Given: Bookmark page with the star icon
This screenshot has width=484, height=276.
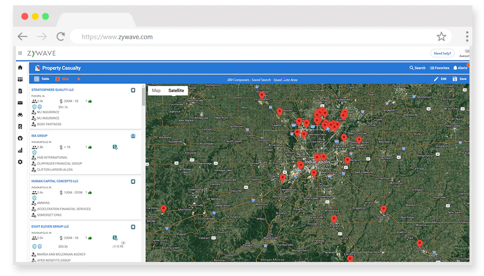Looking at the screenshot, I should (x=441, y=37).
